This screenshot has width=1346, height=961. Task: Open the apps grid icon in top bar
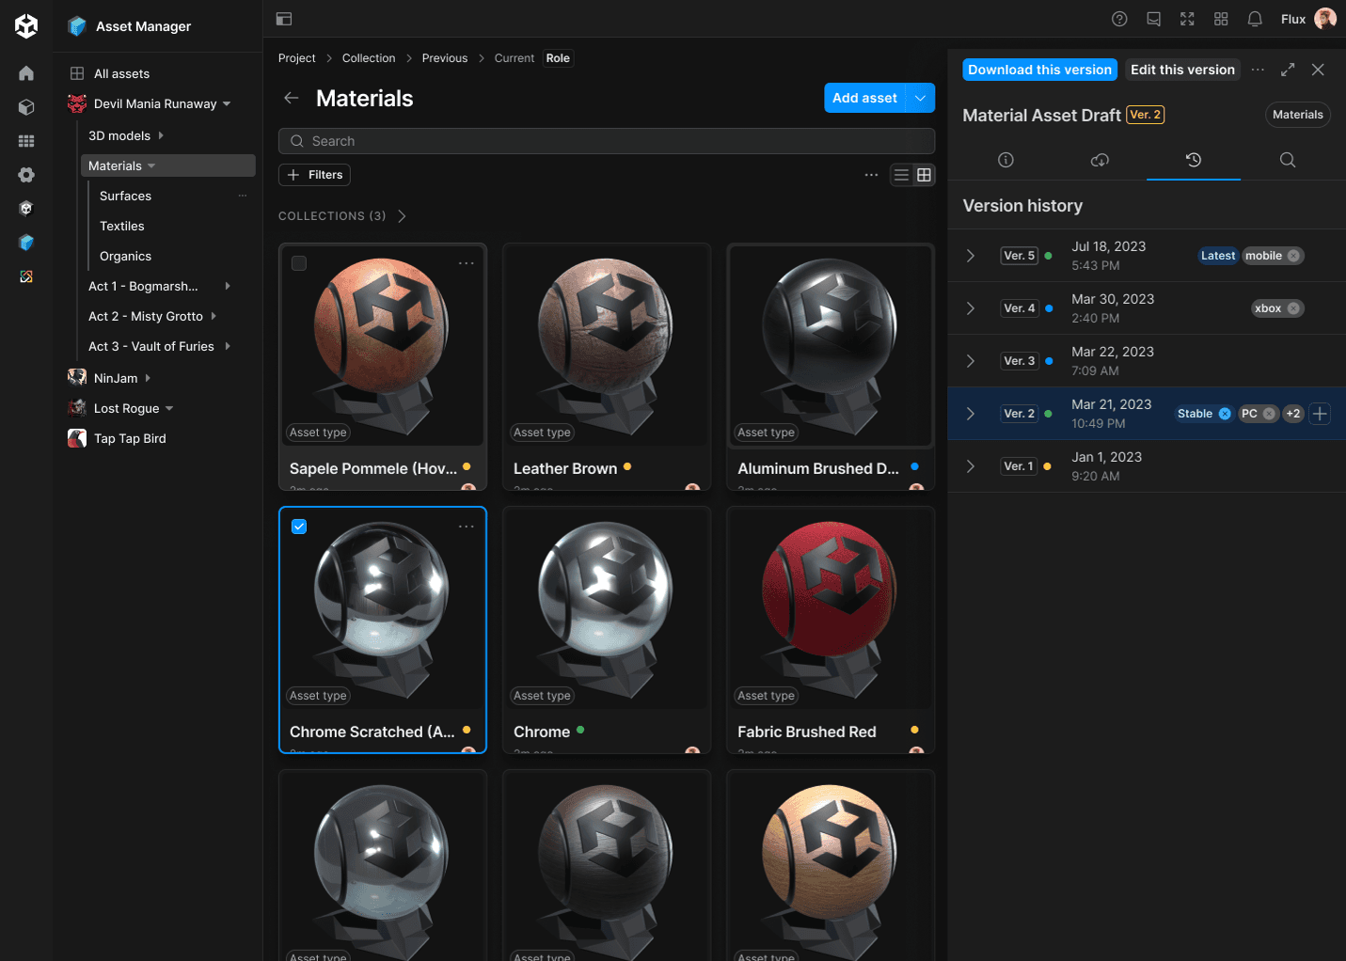pos(1221,19)
